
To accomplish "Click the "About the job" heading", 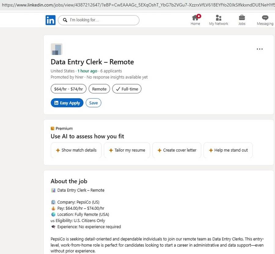I will point(69,181).
